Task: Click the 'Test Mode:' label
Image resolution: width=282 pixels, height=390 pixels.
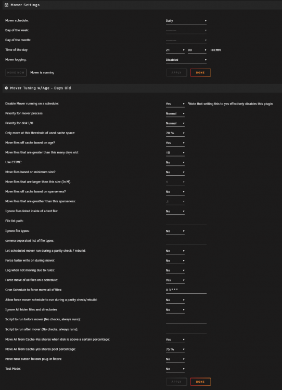Action: [13, 369]
